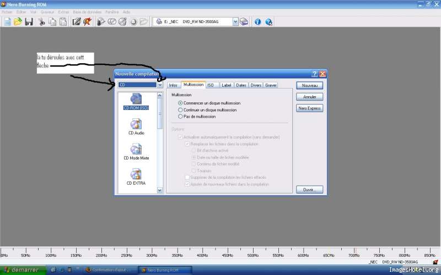This screenshot has width=441, height=275.
Task: Click the Nero Express button
Action: click(x=309, y=108)
